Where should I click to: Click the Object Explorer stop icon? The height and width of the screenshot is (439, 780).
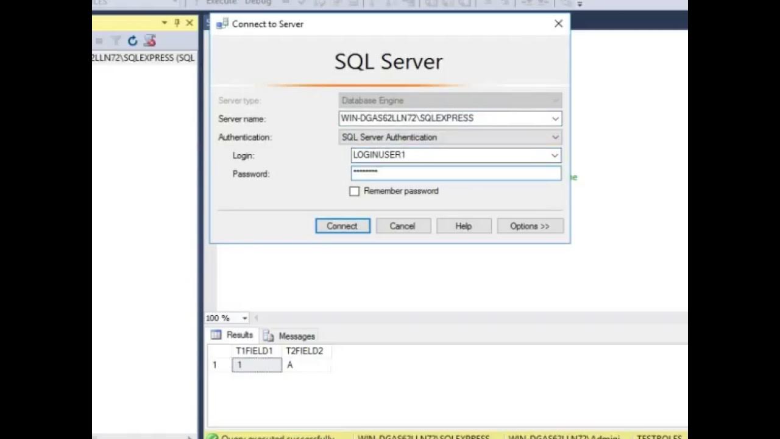(x=99, y=41)
